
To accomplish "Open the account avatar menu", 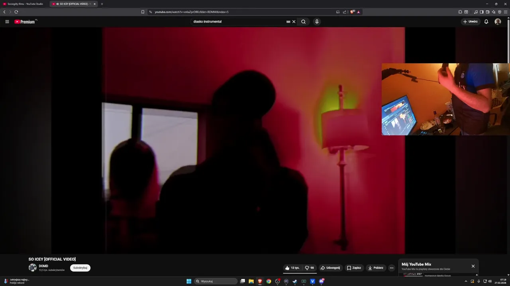I will [x=498, y=22].
